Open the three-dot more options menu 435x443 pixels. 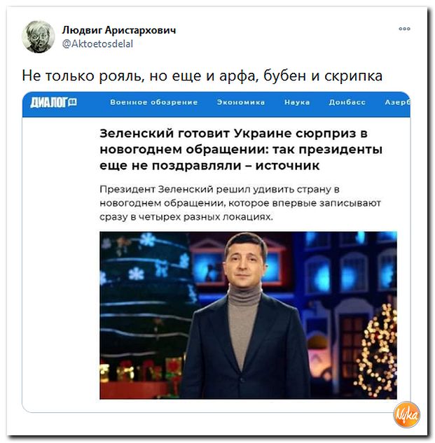404,29
